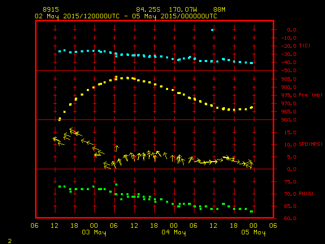Click the date range title text
Image resolution: width=325 pixels, height=244 pixels.
point(126,16)
